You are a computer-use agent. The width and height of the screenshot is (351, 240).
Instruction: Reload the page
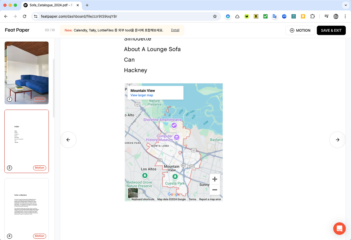[24, 16]
